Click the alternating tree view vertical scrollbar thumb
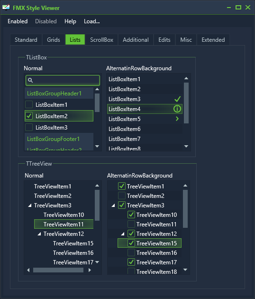The height and width of the screenshot is (299, 255). [x=185, y=209]
